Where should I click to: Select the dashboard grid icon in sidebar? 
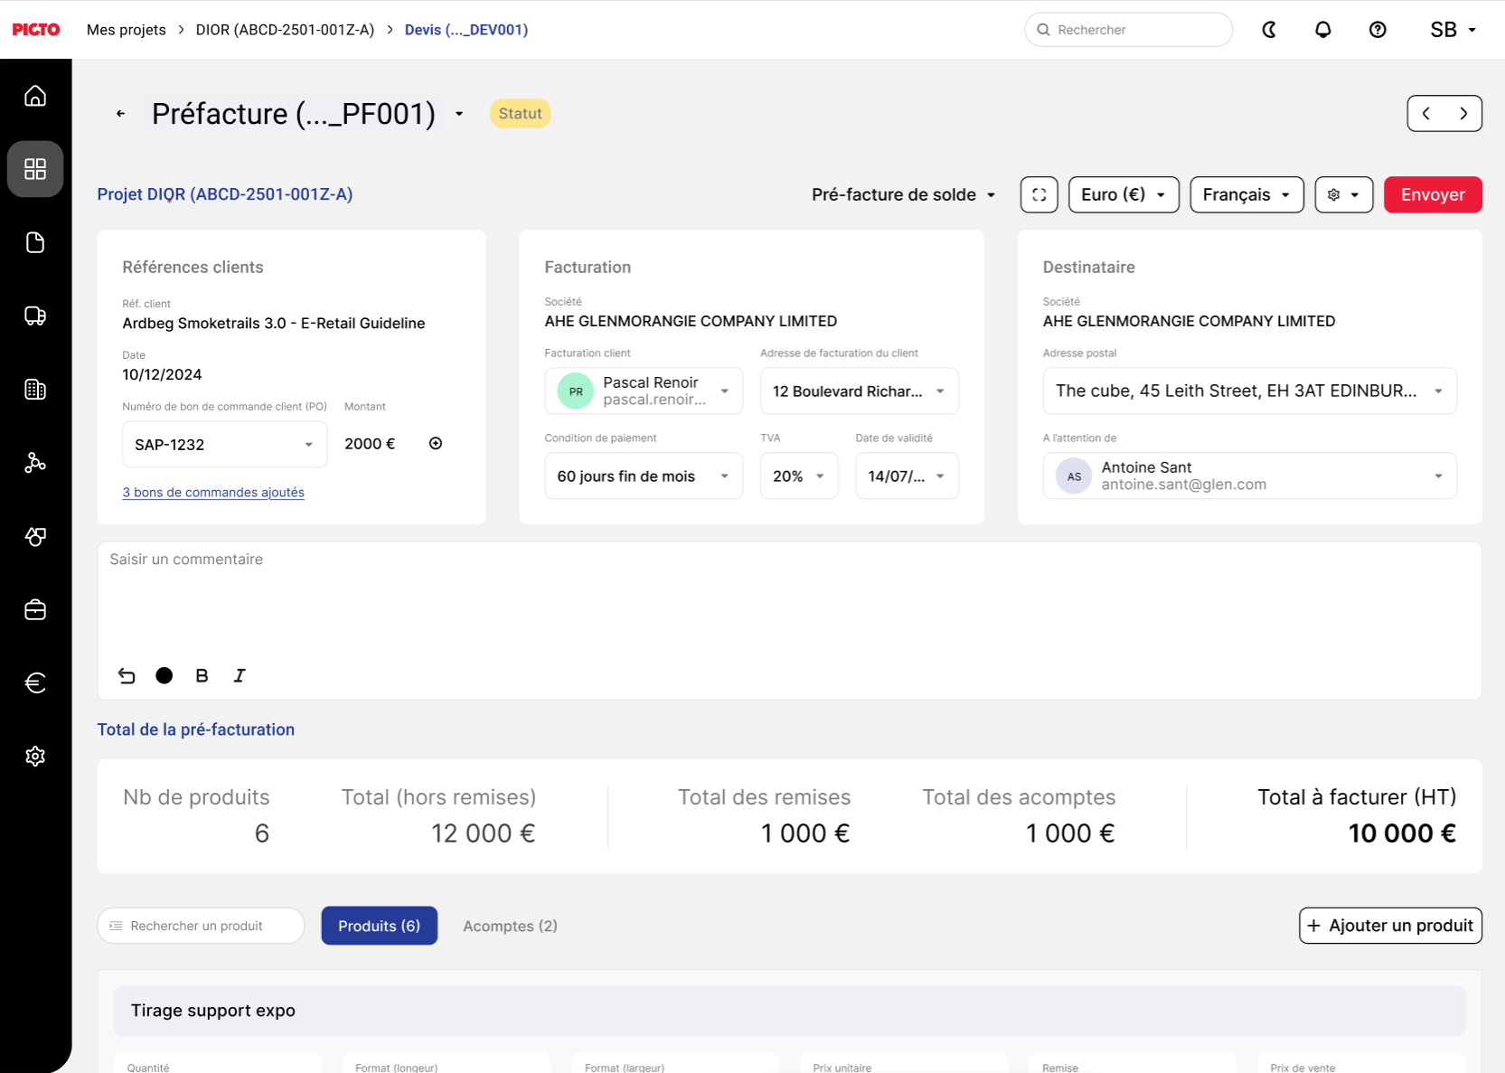35,169
